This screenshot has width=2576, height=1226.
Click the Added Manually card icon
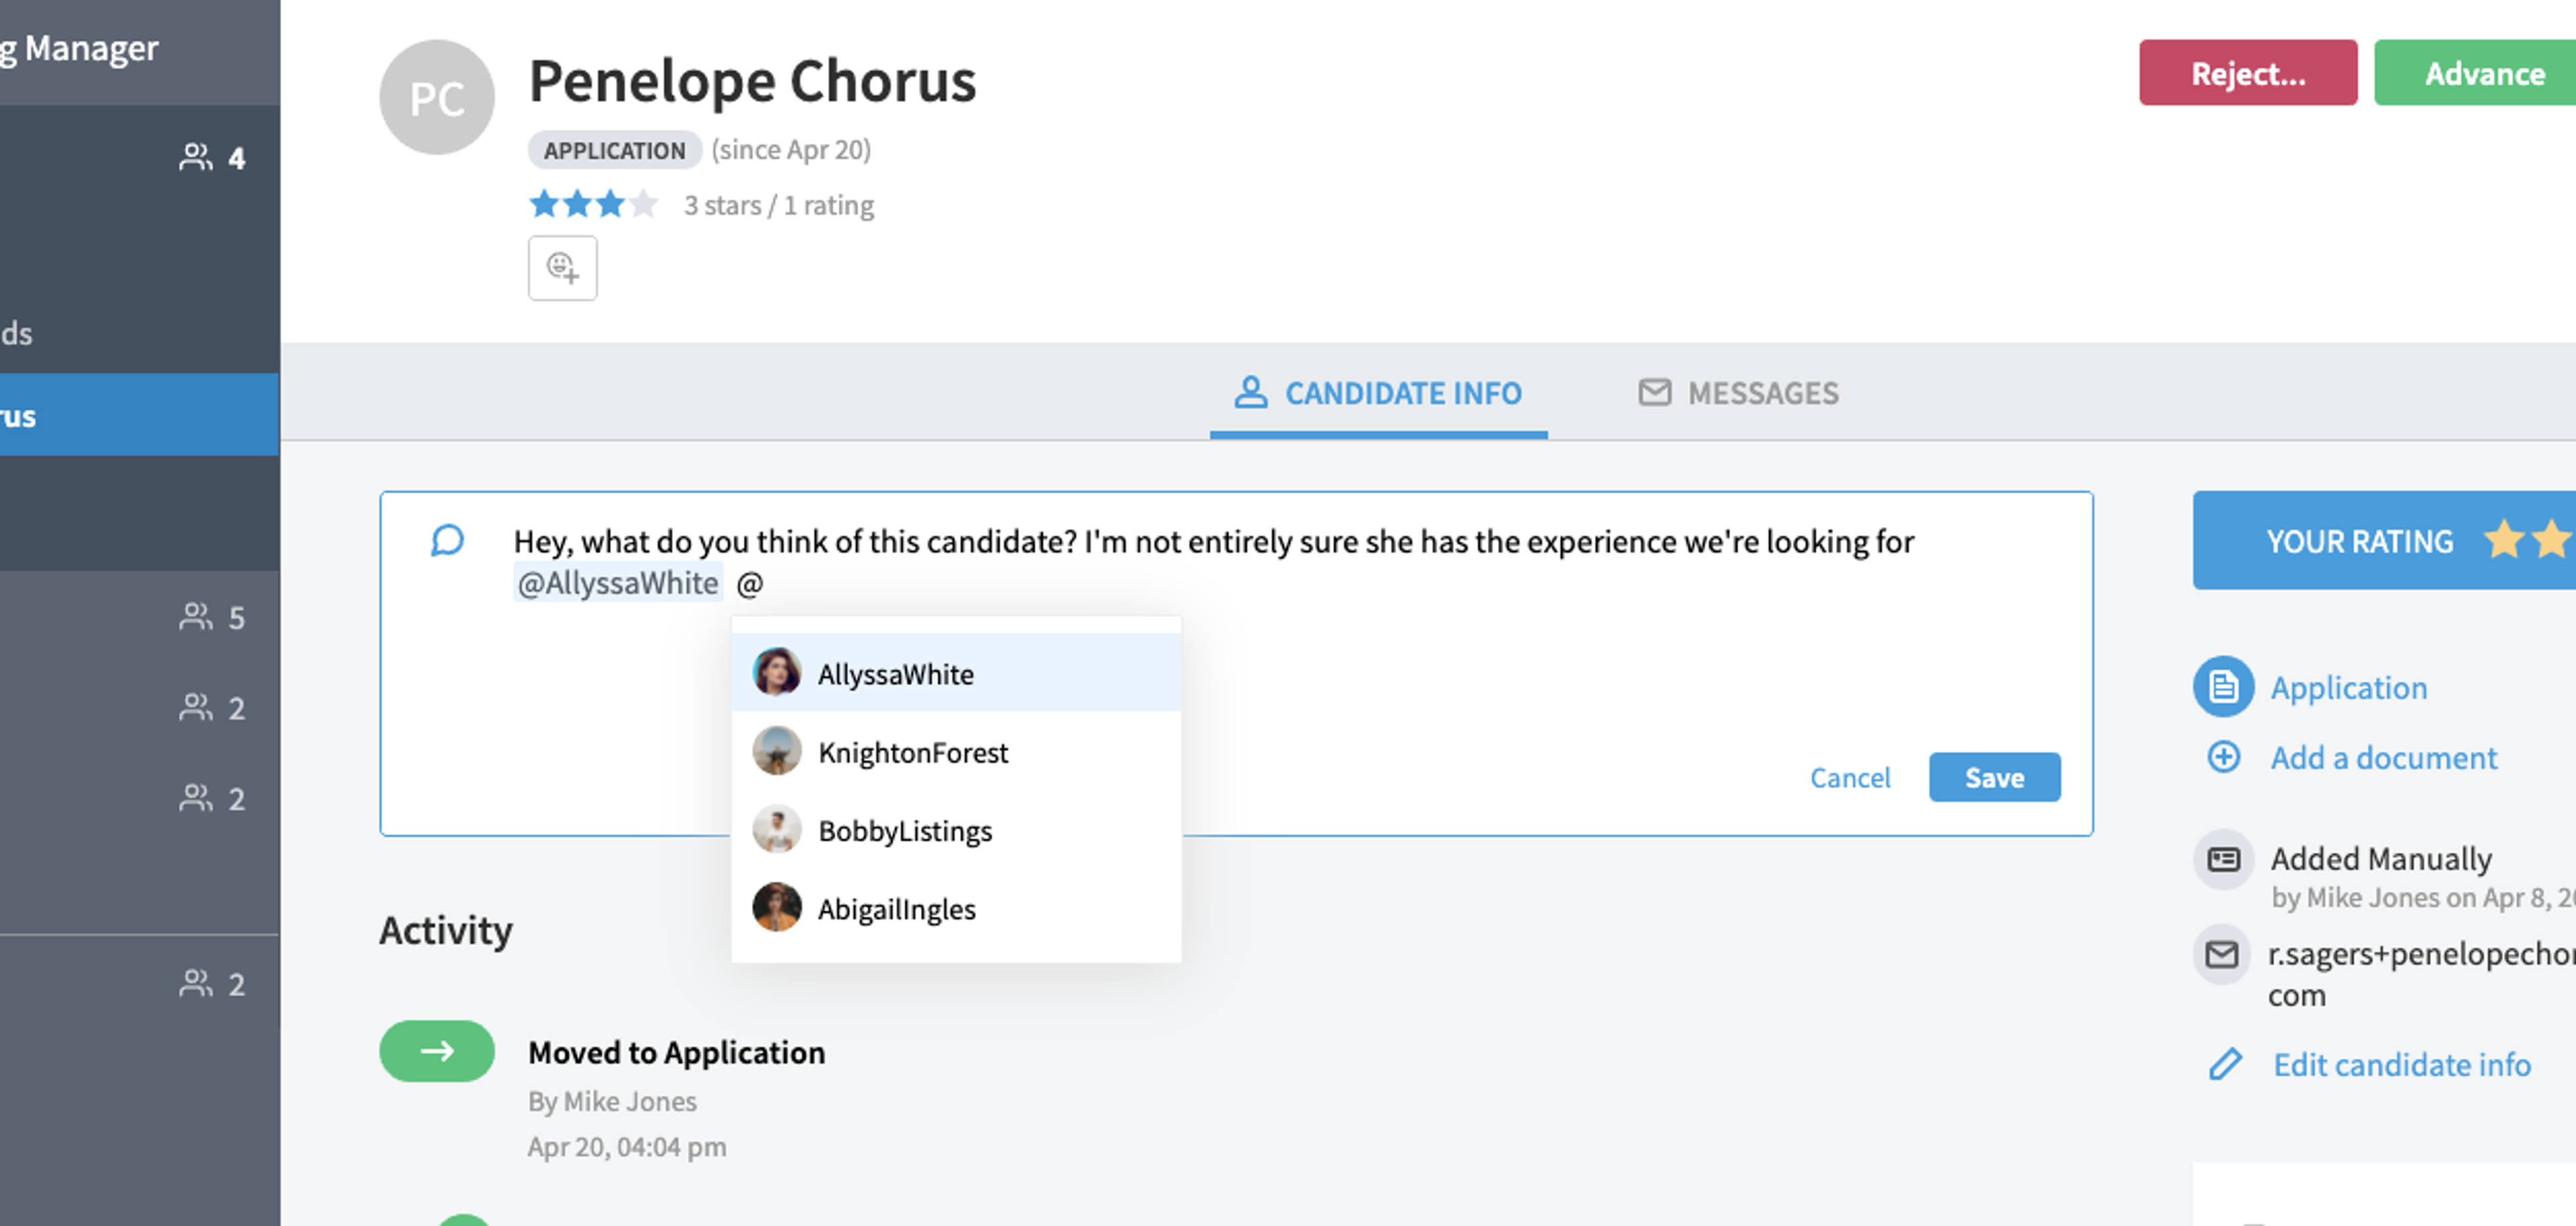click(x=2223, y=859)
